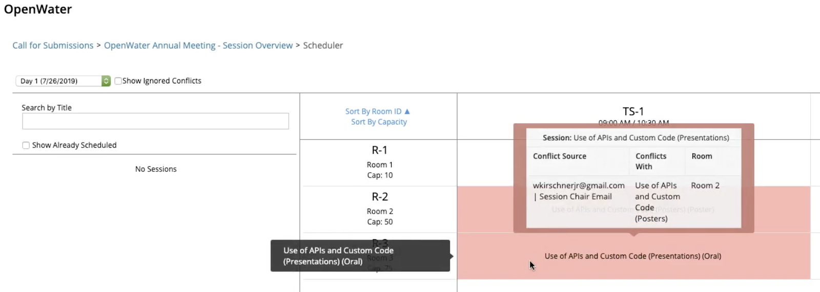
Task: Sort rooms by Room ID
Action: (373, 111)
